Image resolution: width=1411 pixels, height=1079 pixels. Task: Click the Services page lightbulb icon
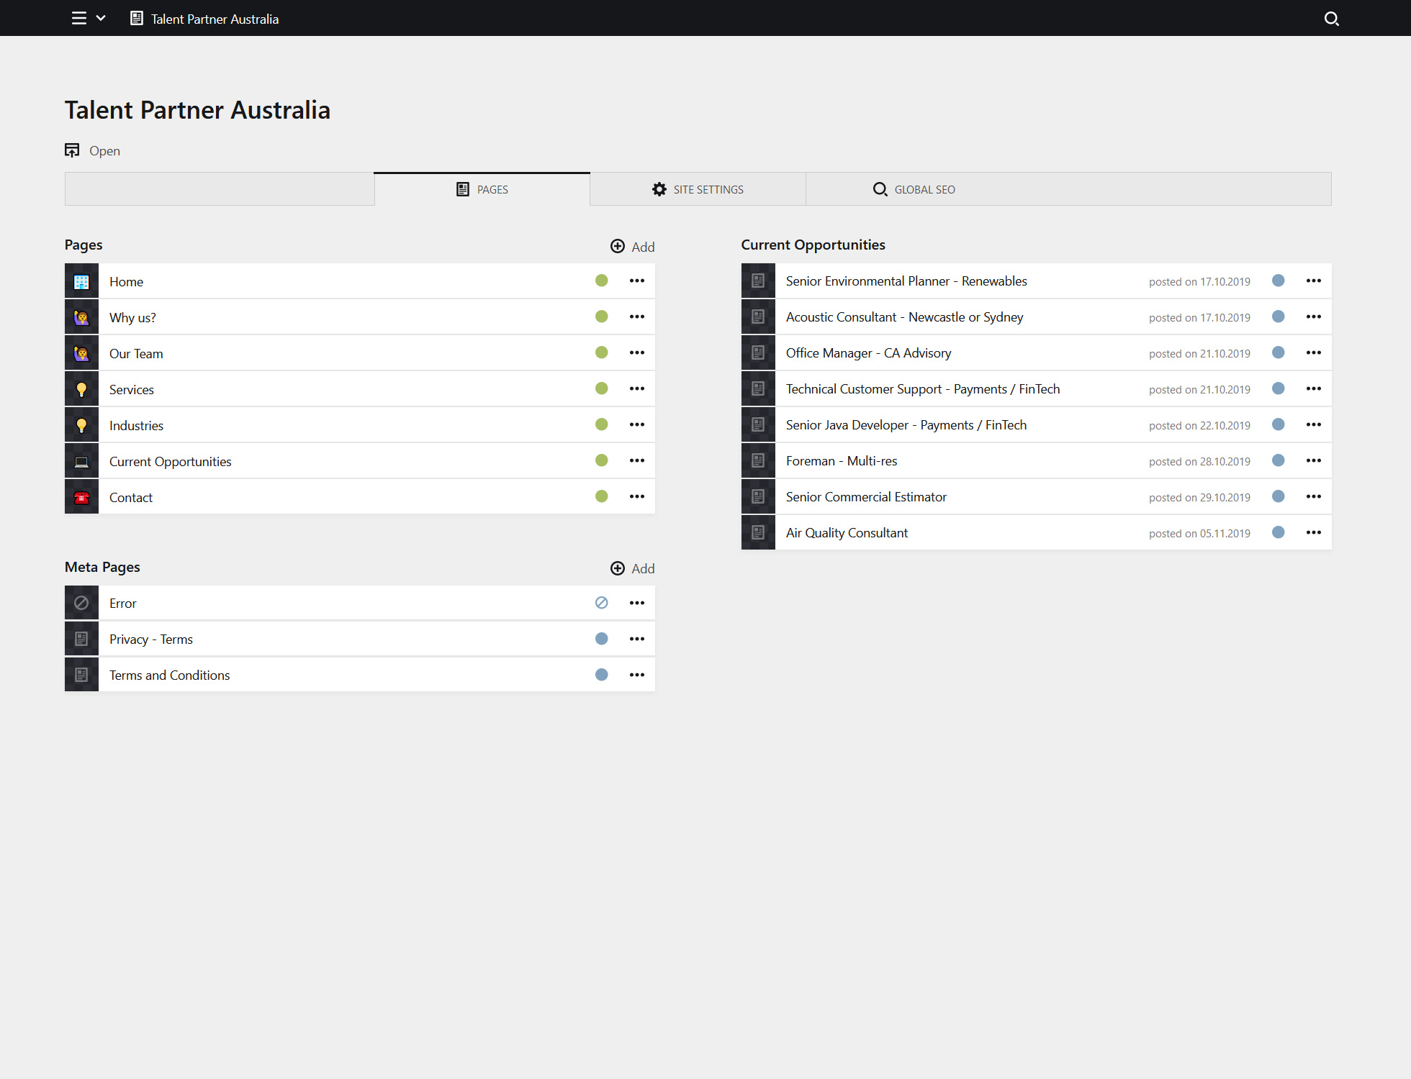click(x=81, y=388)
